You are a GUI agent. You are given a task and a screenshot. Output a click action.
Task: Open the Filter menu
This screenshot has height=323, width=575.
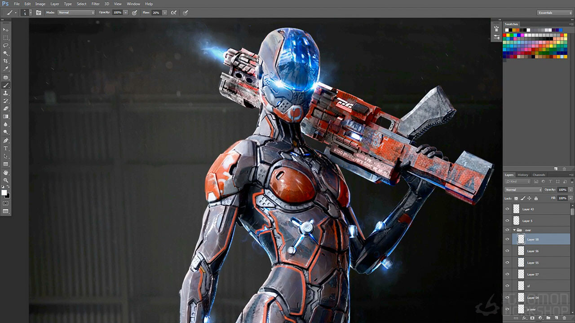[x=96, y=4]
